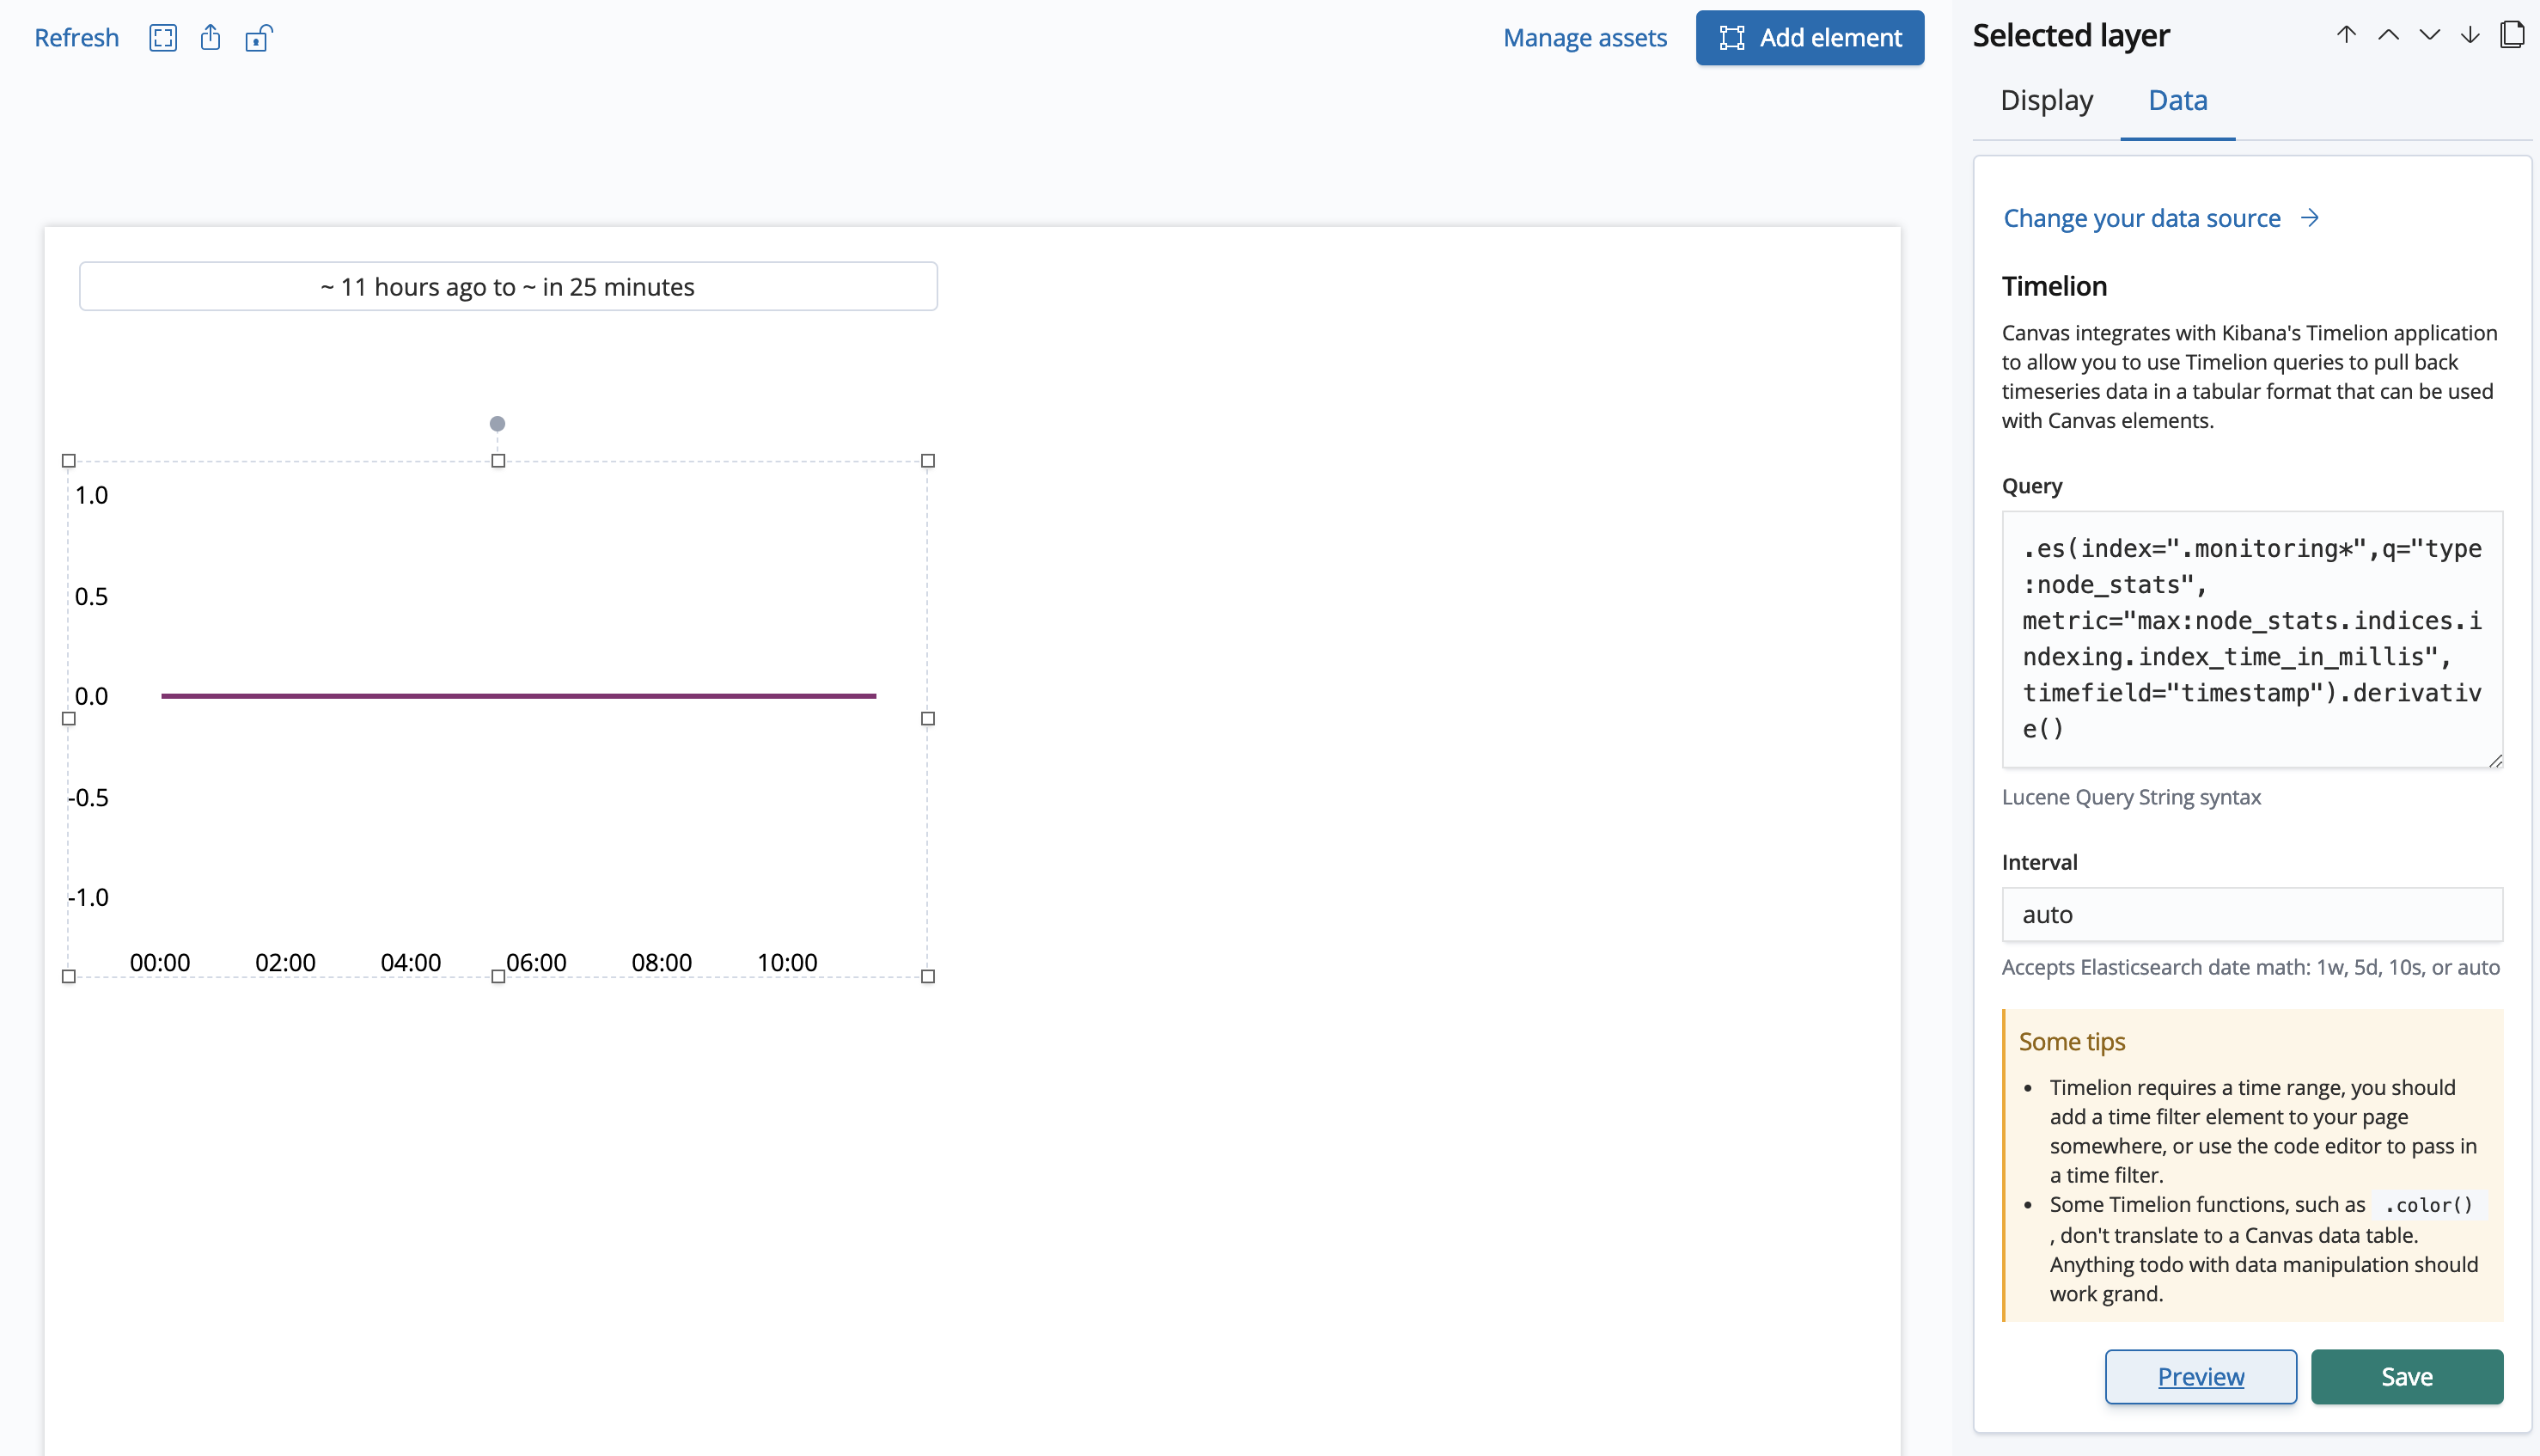Bring the element to the front
The image size is (2540, 1456).
[x=2345, y=34]
